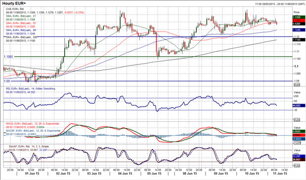Click the Auto button on Stochastic panel
The image size is (306, 180).
tap(297, 166)
